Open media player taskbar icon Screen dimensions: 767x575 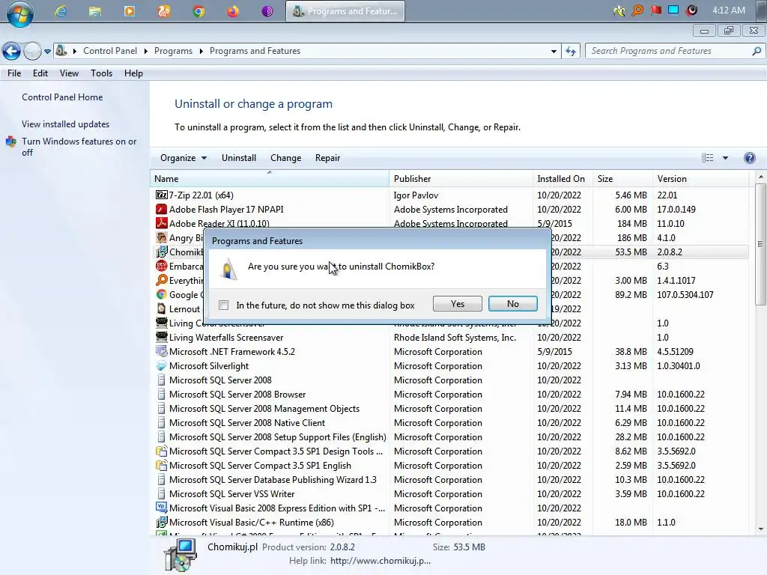click(x=130, y=10)
